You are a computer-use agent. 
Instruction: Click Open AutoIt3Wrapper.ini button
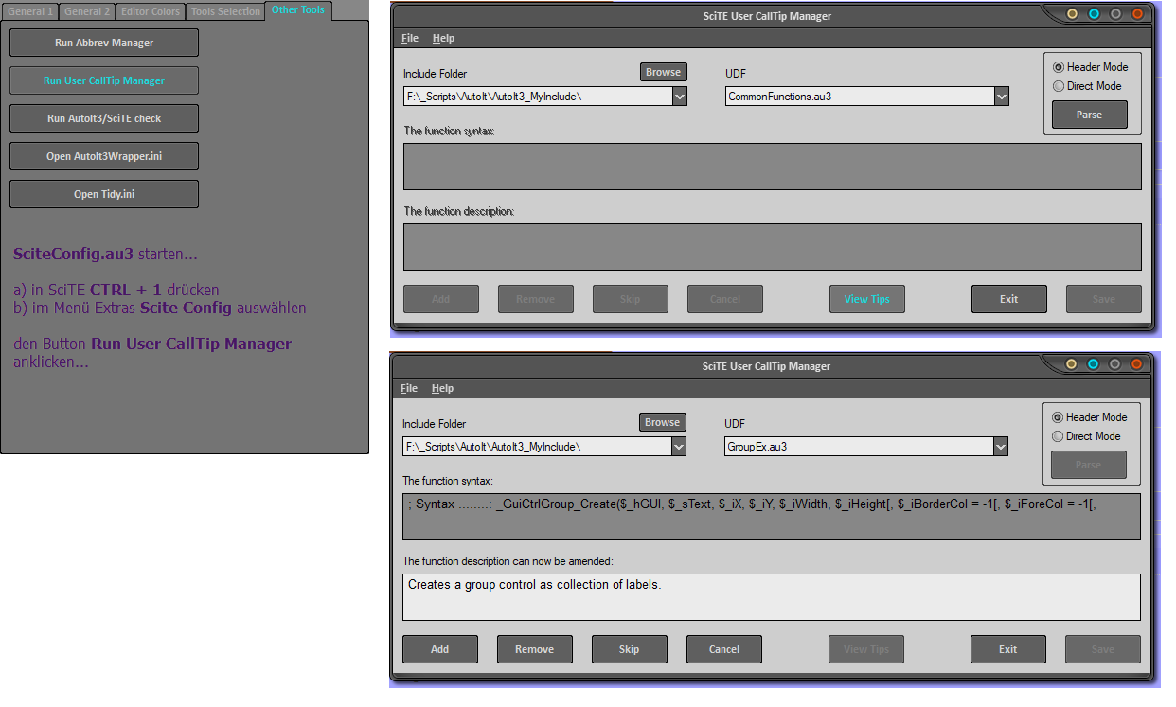tap(104, 156)
